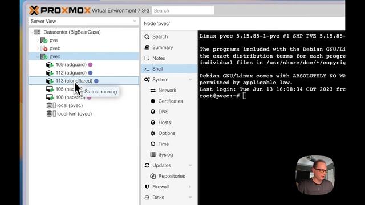Select 'local-lvm (pvec)' row text
The image size is (365, 205).
tap(75, 114)
